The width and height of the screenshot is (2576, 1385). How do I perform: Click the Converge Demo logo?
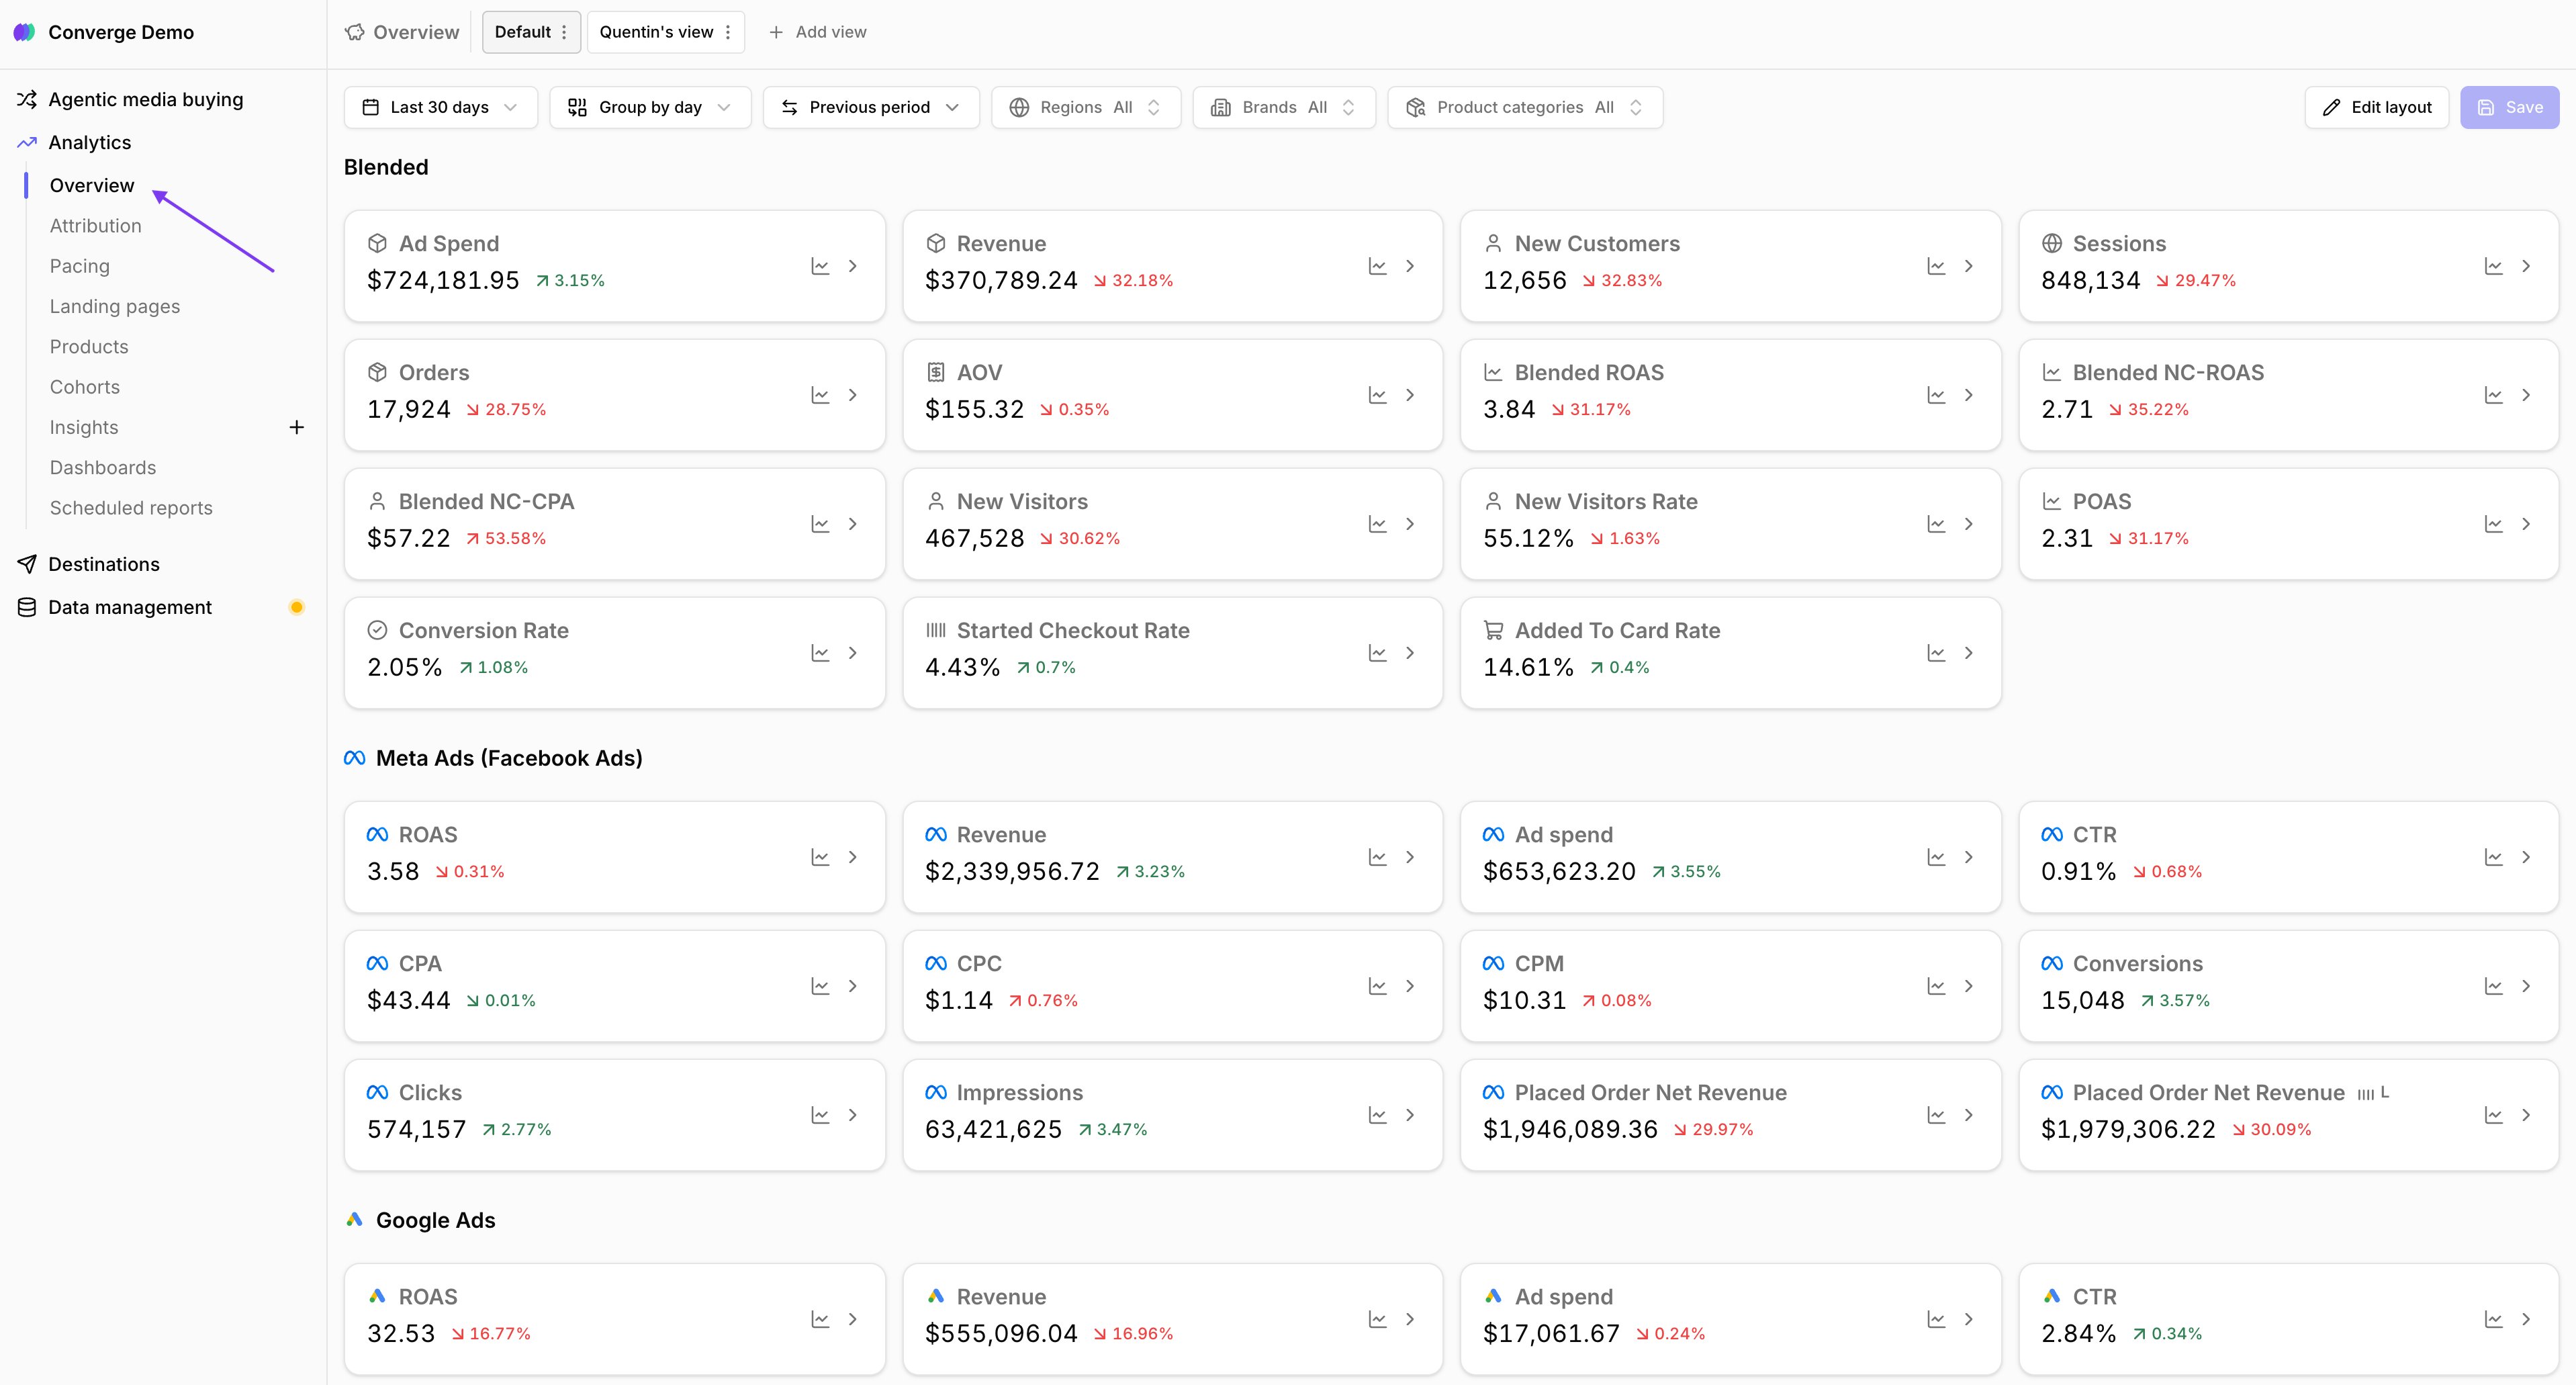point(25,32)
